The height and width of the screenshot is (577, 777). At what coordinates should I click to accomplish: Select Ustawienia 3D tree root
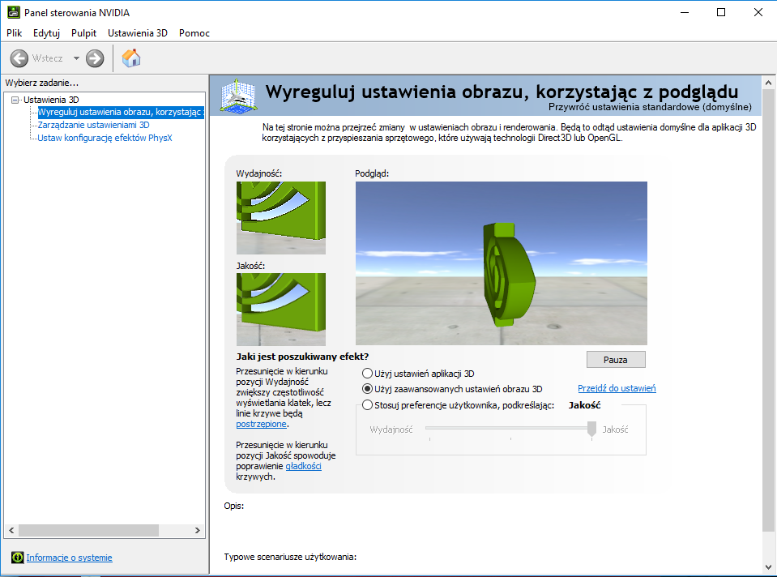(52, 100)
